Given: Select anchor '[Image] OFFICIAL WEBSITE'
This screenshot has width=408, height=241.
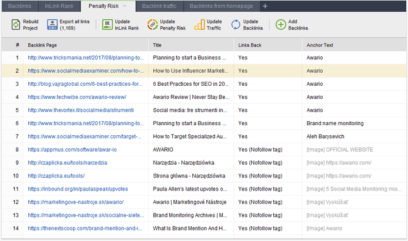Looking at the screenshot, I should pos(340,149).
